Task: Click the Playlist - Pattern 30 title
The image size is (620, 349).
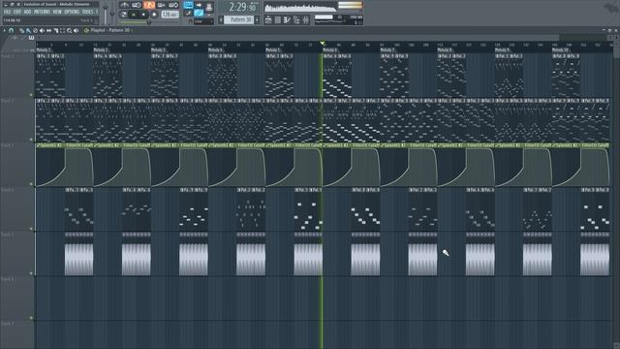Action: pos(110,30)
